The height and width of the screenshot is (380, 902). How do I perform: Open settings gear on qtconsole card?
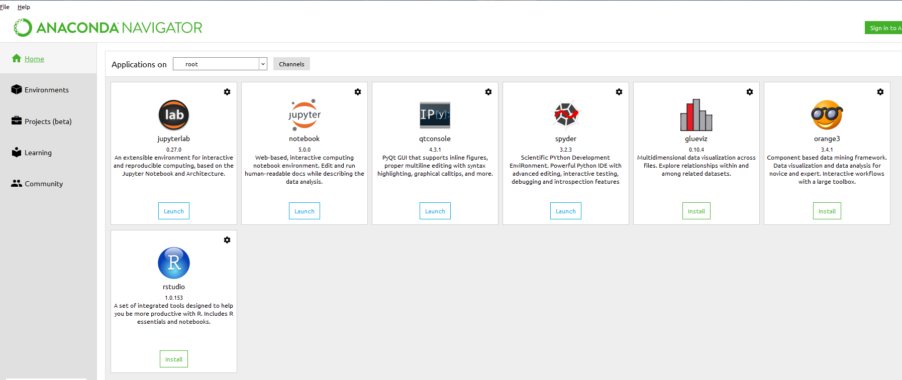coord(488,92)
